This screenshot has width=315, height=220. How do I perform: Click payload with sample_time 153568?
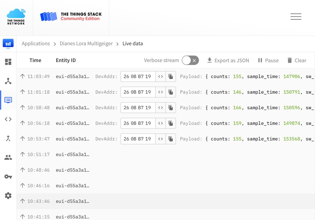(x=247, y=139)
